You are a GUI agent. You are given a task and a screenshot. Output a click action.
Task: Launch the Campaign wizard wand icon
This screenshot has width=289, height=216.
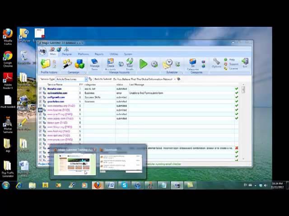pyautogui.click(x=67, y=64)
